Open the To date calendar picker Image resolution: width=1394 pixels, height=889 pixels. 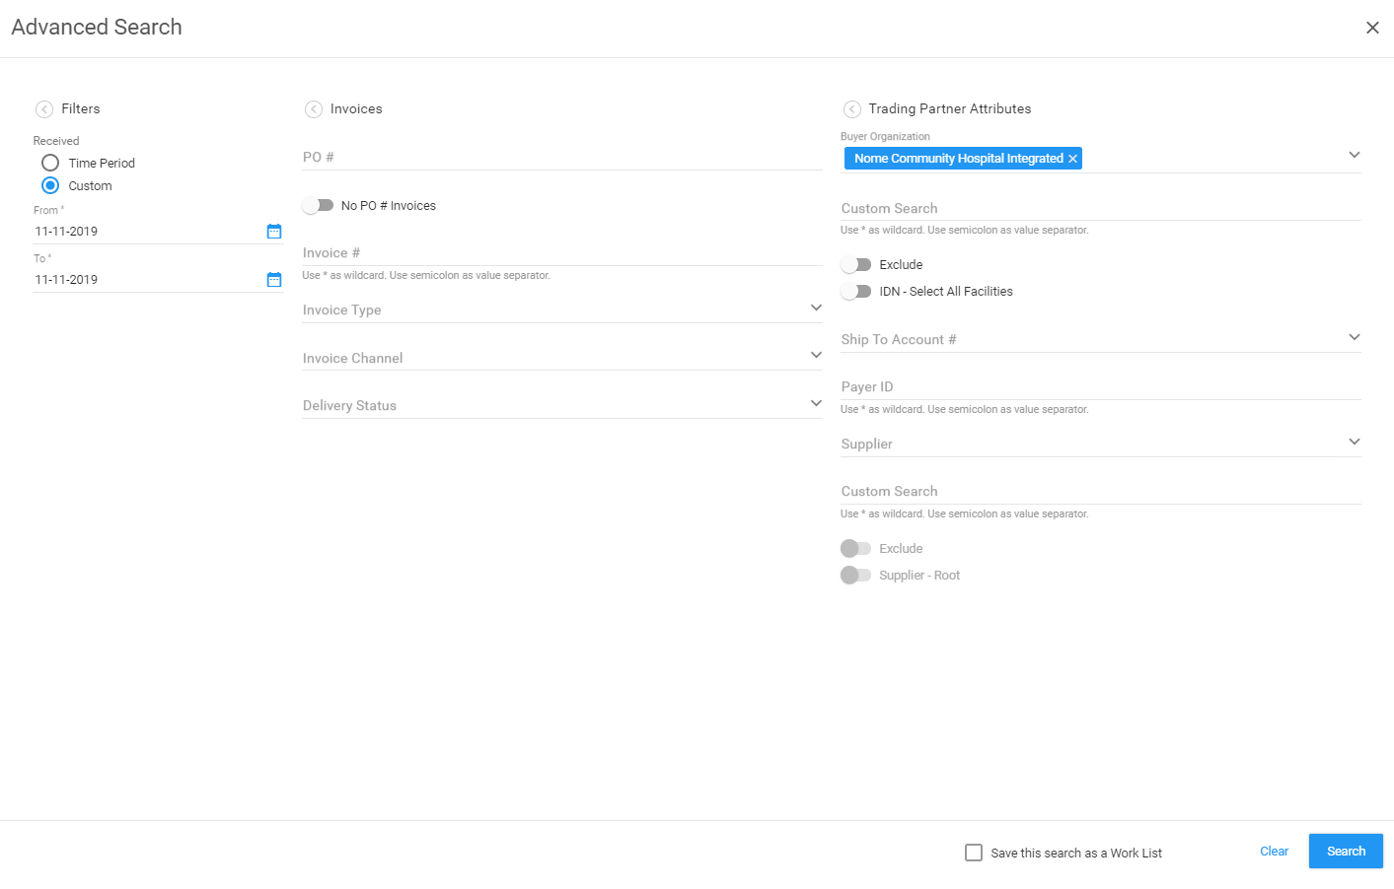[273, 279]
